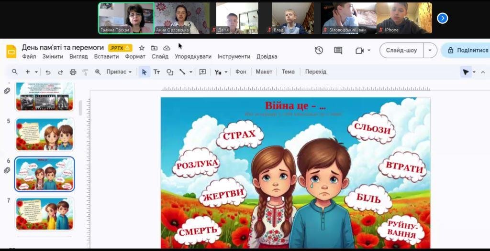Open the Упорядкувати menu

(193, 57)
